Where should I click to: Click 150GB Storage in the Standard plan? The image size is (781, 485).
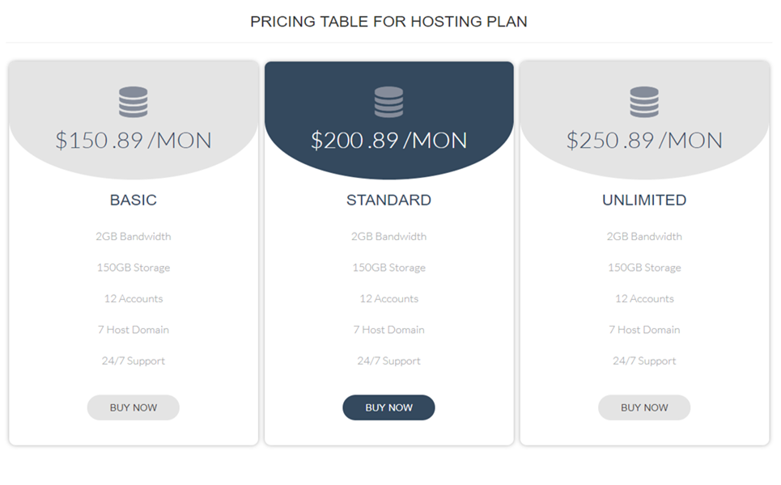[x=388, y=268]
